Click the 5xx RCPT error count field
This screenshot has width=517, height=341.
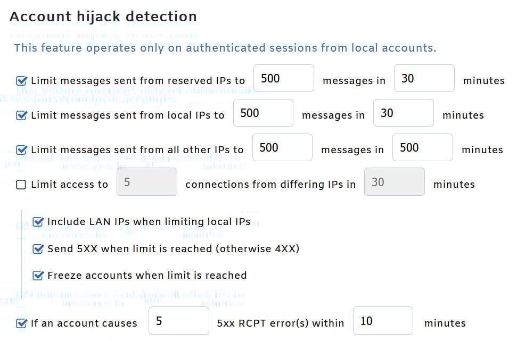point(178,320)
